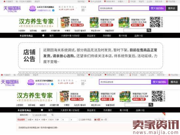Switch to 小图 list view

[104, 120]
